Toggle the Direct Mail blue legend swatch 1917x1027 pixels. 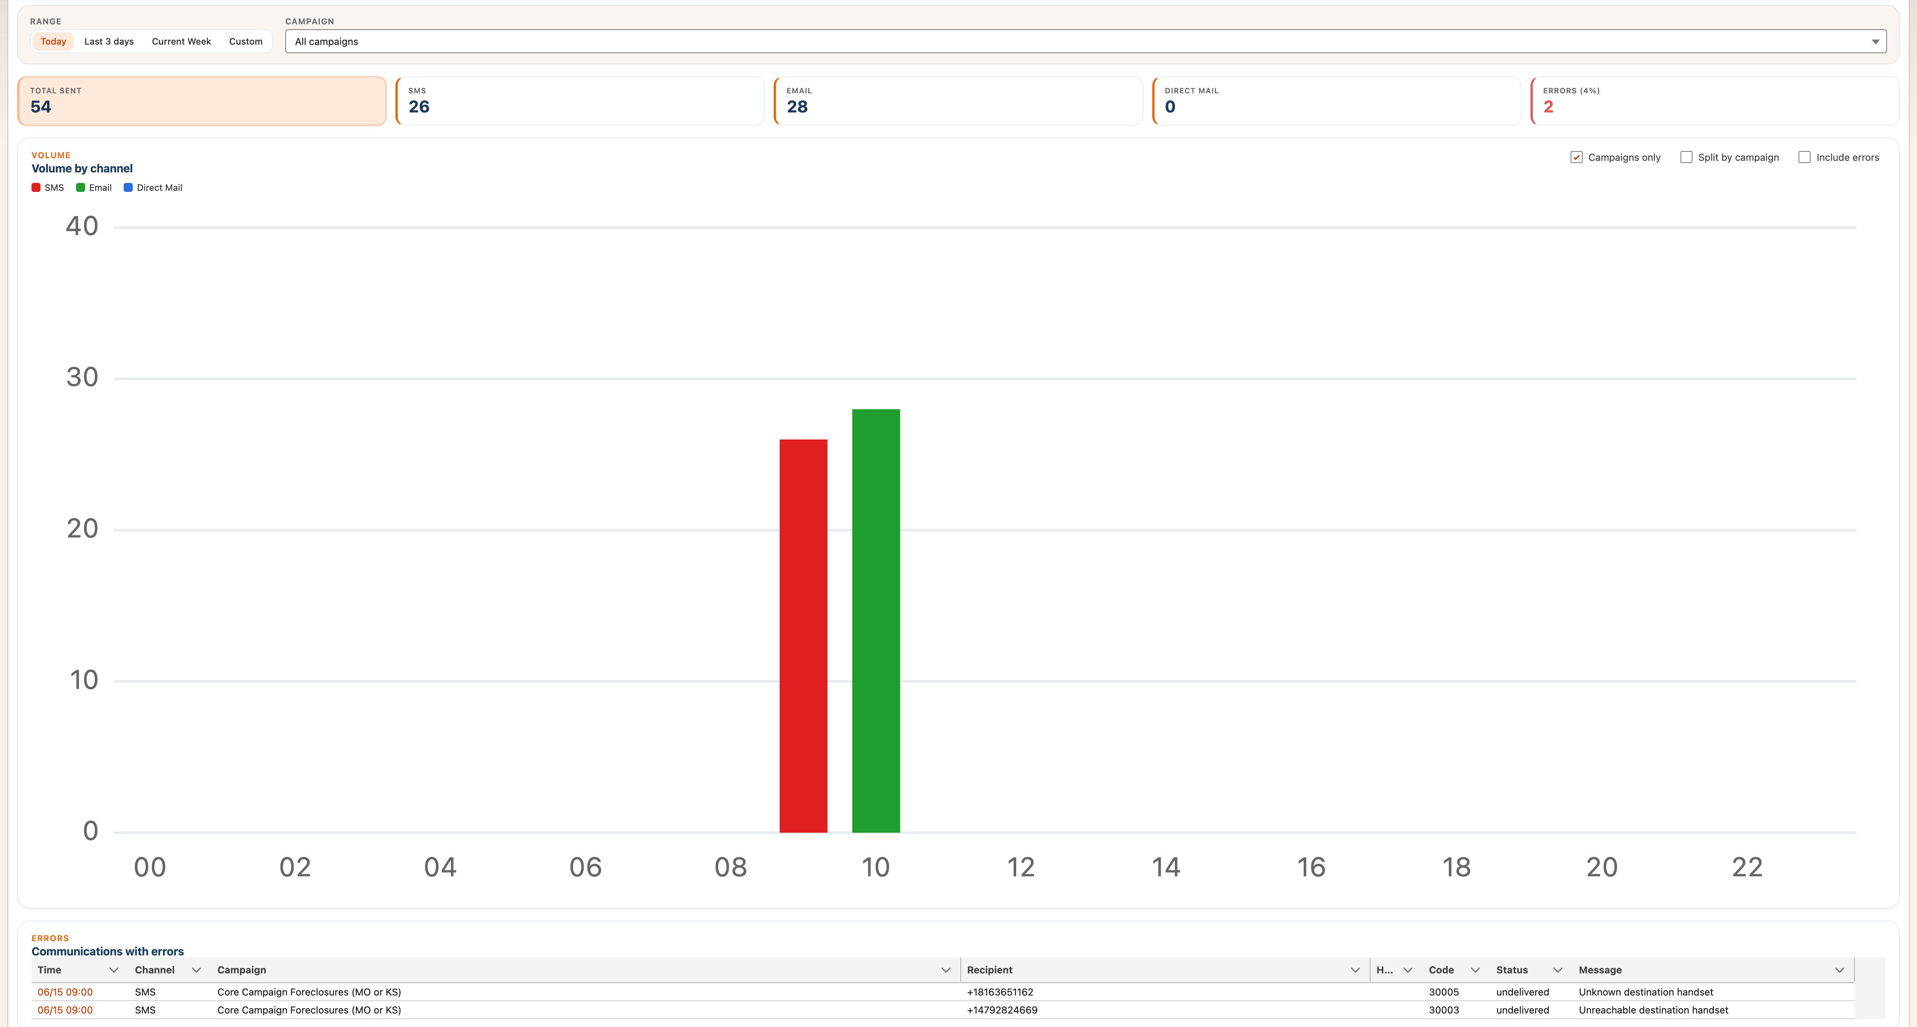[128, 187]
